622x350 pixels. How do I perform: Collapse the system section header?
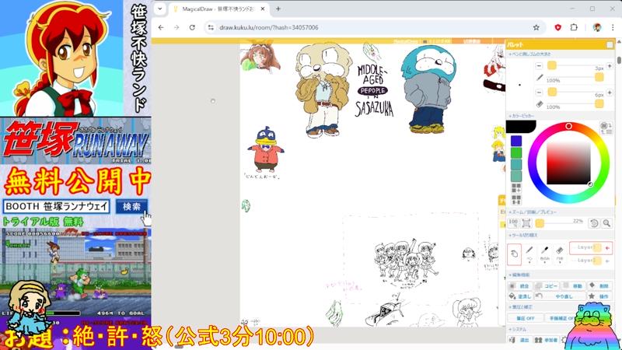coord(518,329)
